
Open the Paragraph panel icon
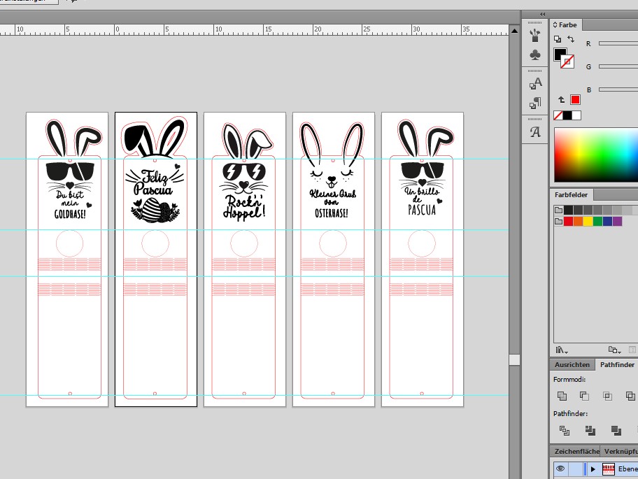click(535, 103)
